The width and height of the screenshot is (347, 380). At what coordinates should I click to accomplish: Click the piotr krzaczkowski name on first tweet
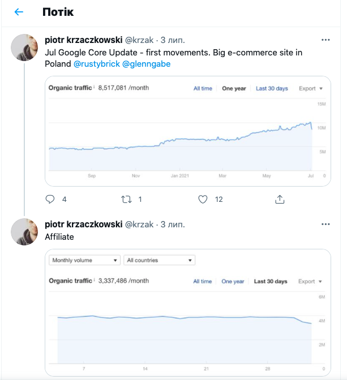click(x=83, y=41)
